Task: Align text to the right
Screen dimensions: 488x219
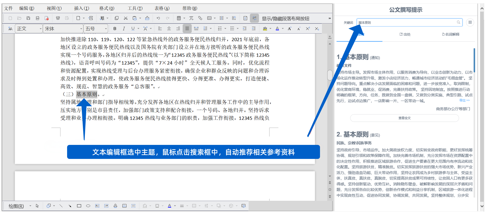Action: click(178, 29)
